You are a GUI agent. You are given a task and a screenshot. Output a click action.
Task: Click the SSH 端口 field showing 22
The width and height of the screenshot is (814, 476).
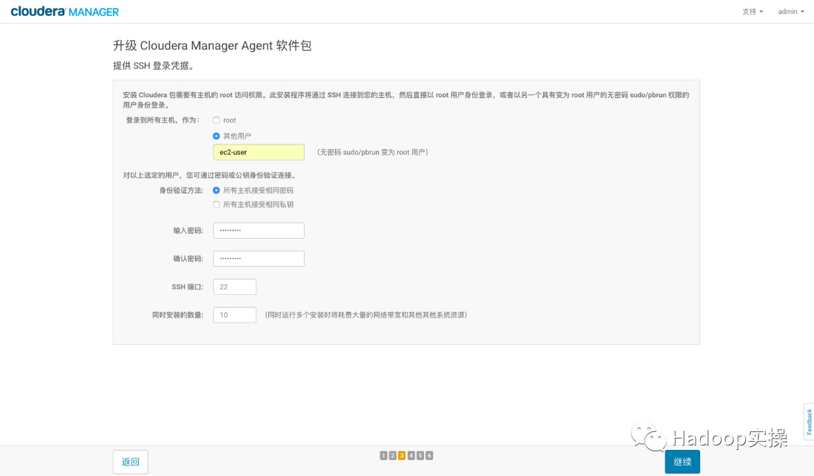(235, 287)
